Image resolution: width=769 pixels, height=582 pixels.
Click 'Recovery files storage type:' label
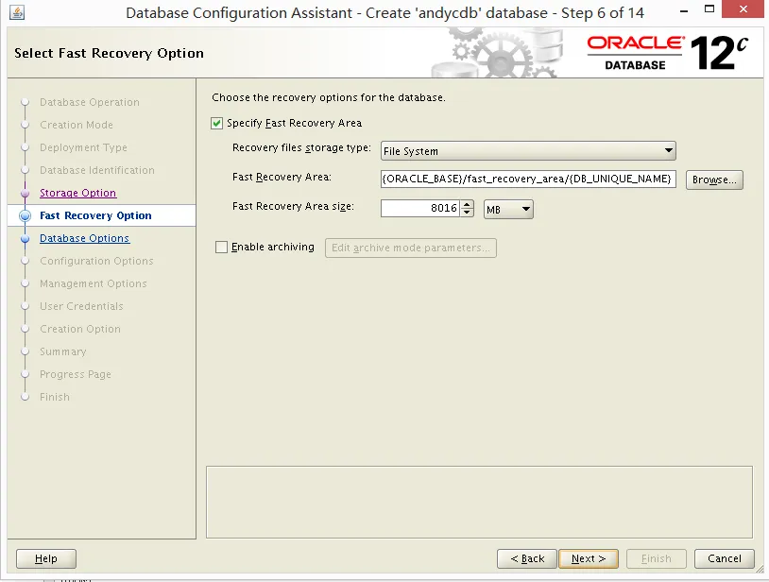click(301, 147)
